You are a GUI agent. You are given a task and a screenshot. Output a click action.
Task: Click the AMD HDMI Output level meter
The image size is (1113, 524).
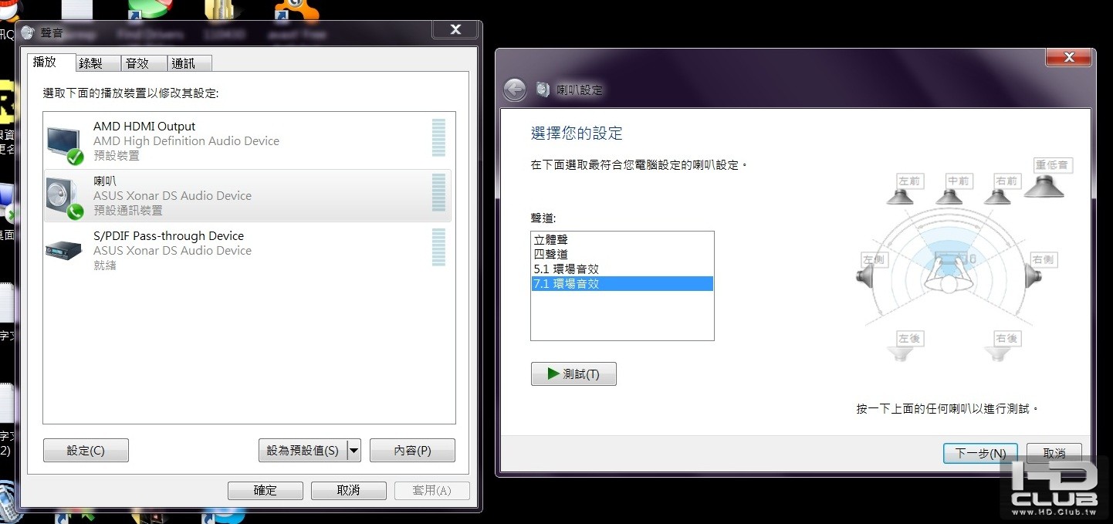pyautogui.click(x=438, y=138)
